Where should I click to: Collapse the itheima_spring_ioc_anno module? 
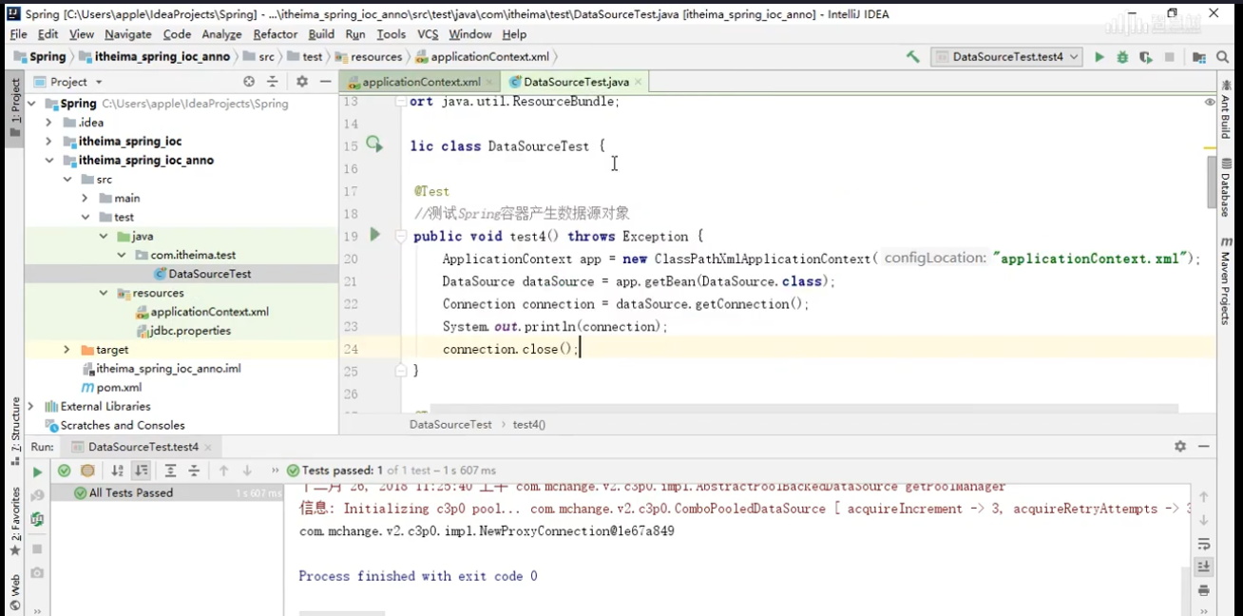(x=48, y=161)
